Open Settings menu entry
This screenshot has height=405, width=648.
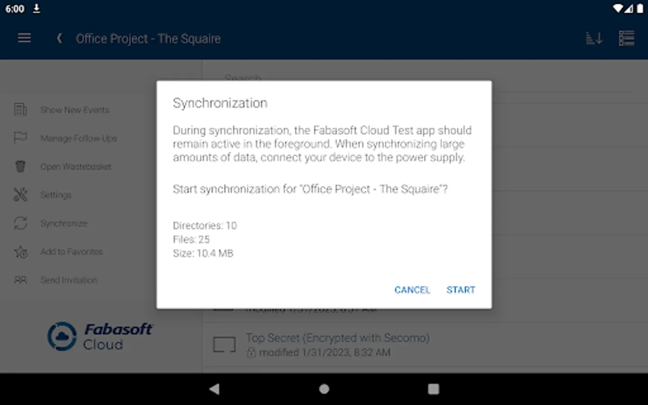click(x=56, y=195)
